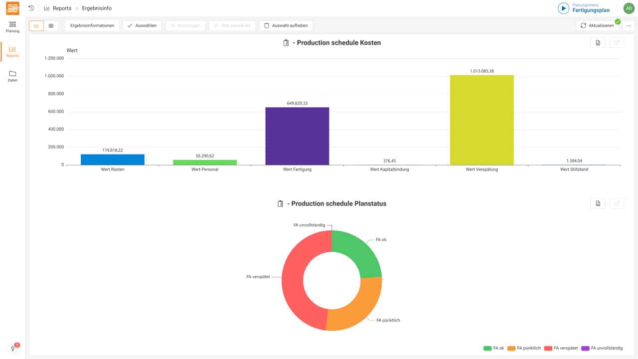Screen dimensions: 638x359
Task: Click the orange app logo icon
Action: 12,8
